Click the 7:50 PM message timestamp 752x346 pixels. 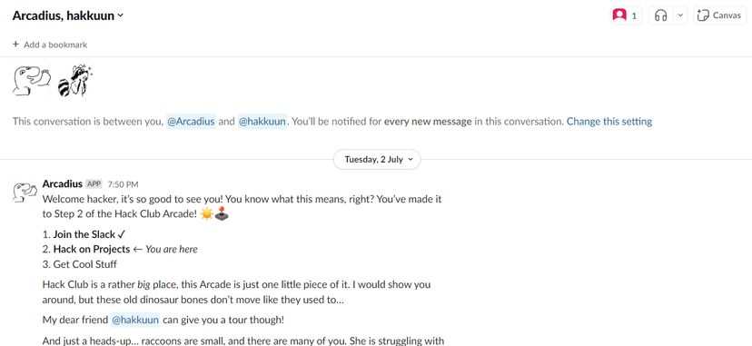123,184
